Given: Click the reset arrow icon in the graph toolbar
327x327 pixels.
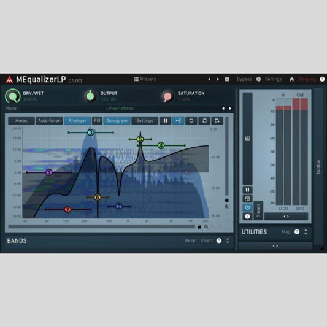Looking at the screenshot, I should (191, 120).
